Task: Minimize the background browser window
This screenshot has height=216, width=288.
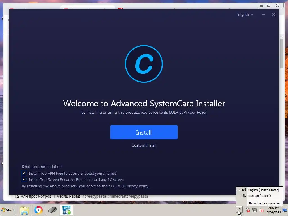Action: pyautogui.click(x=261, y=5)
